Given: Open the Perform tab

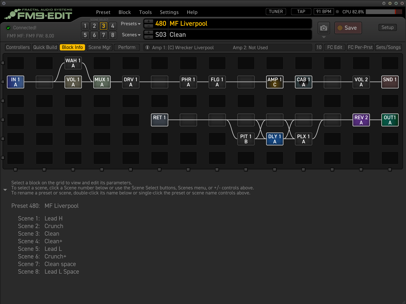Looking at the screenshot, I should pyautogui.click(x=127, y=47).
